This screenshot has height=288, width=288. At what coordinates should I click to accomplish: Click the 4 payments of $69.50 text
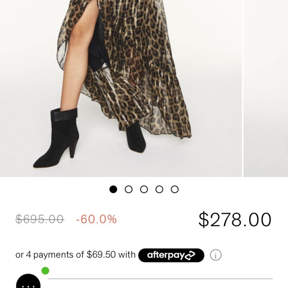[75, 255]
